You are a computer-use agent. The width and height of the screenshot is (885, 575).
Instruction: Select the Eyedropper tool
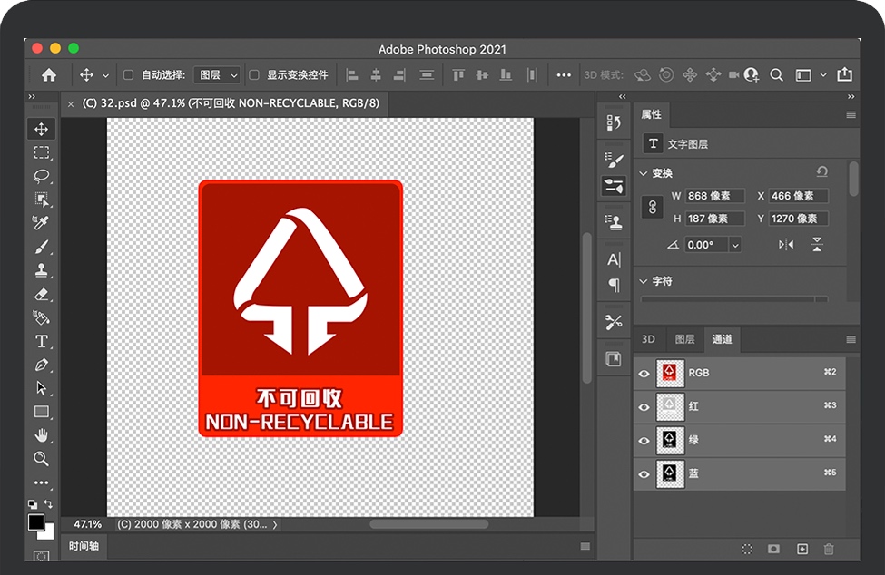(x=42, y=223)
